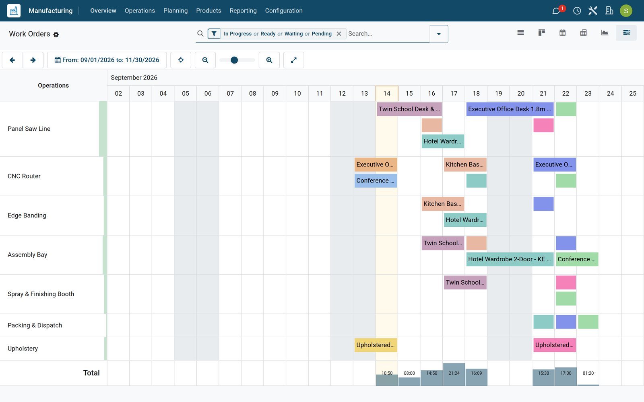
Task: Open the debug tools icon
Action: pyautogui.click(x=593, y=11)
